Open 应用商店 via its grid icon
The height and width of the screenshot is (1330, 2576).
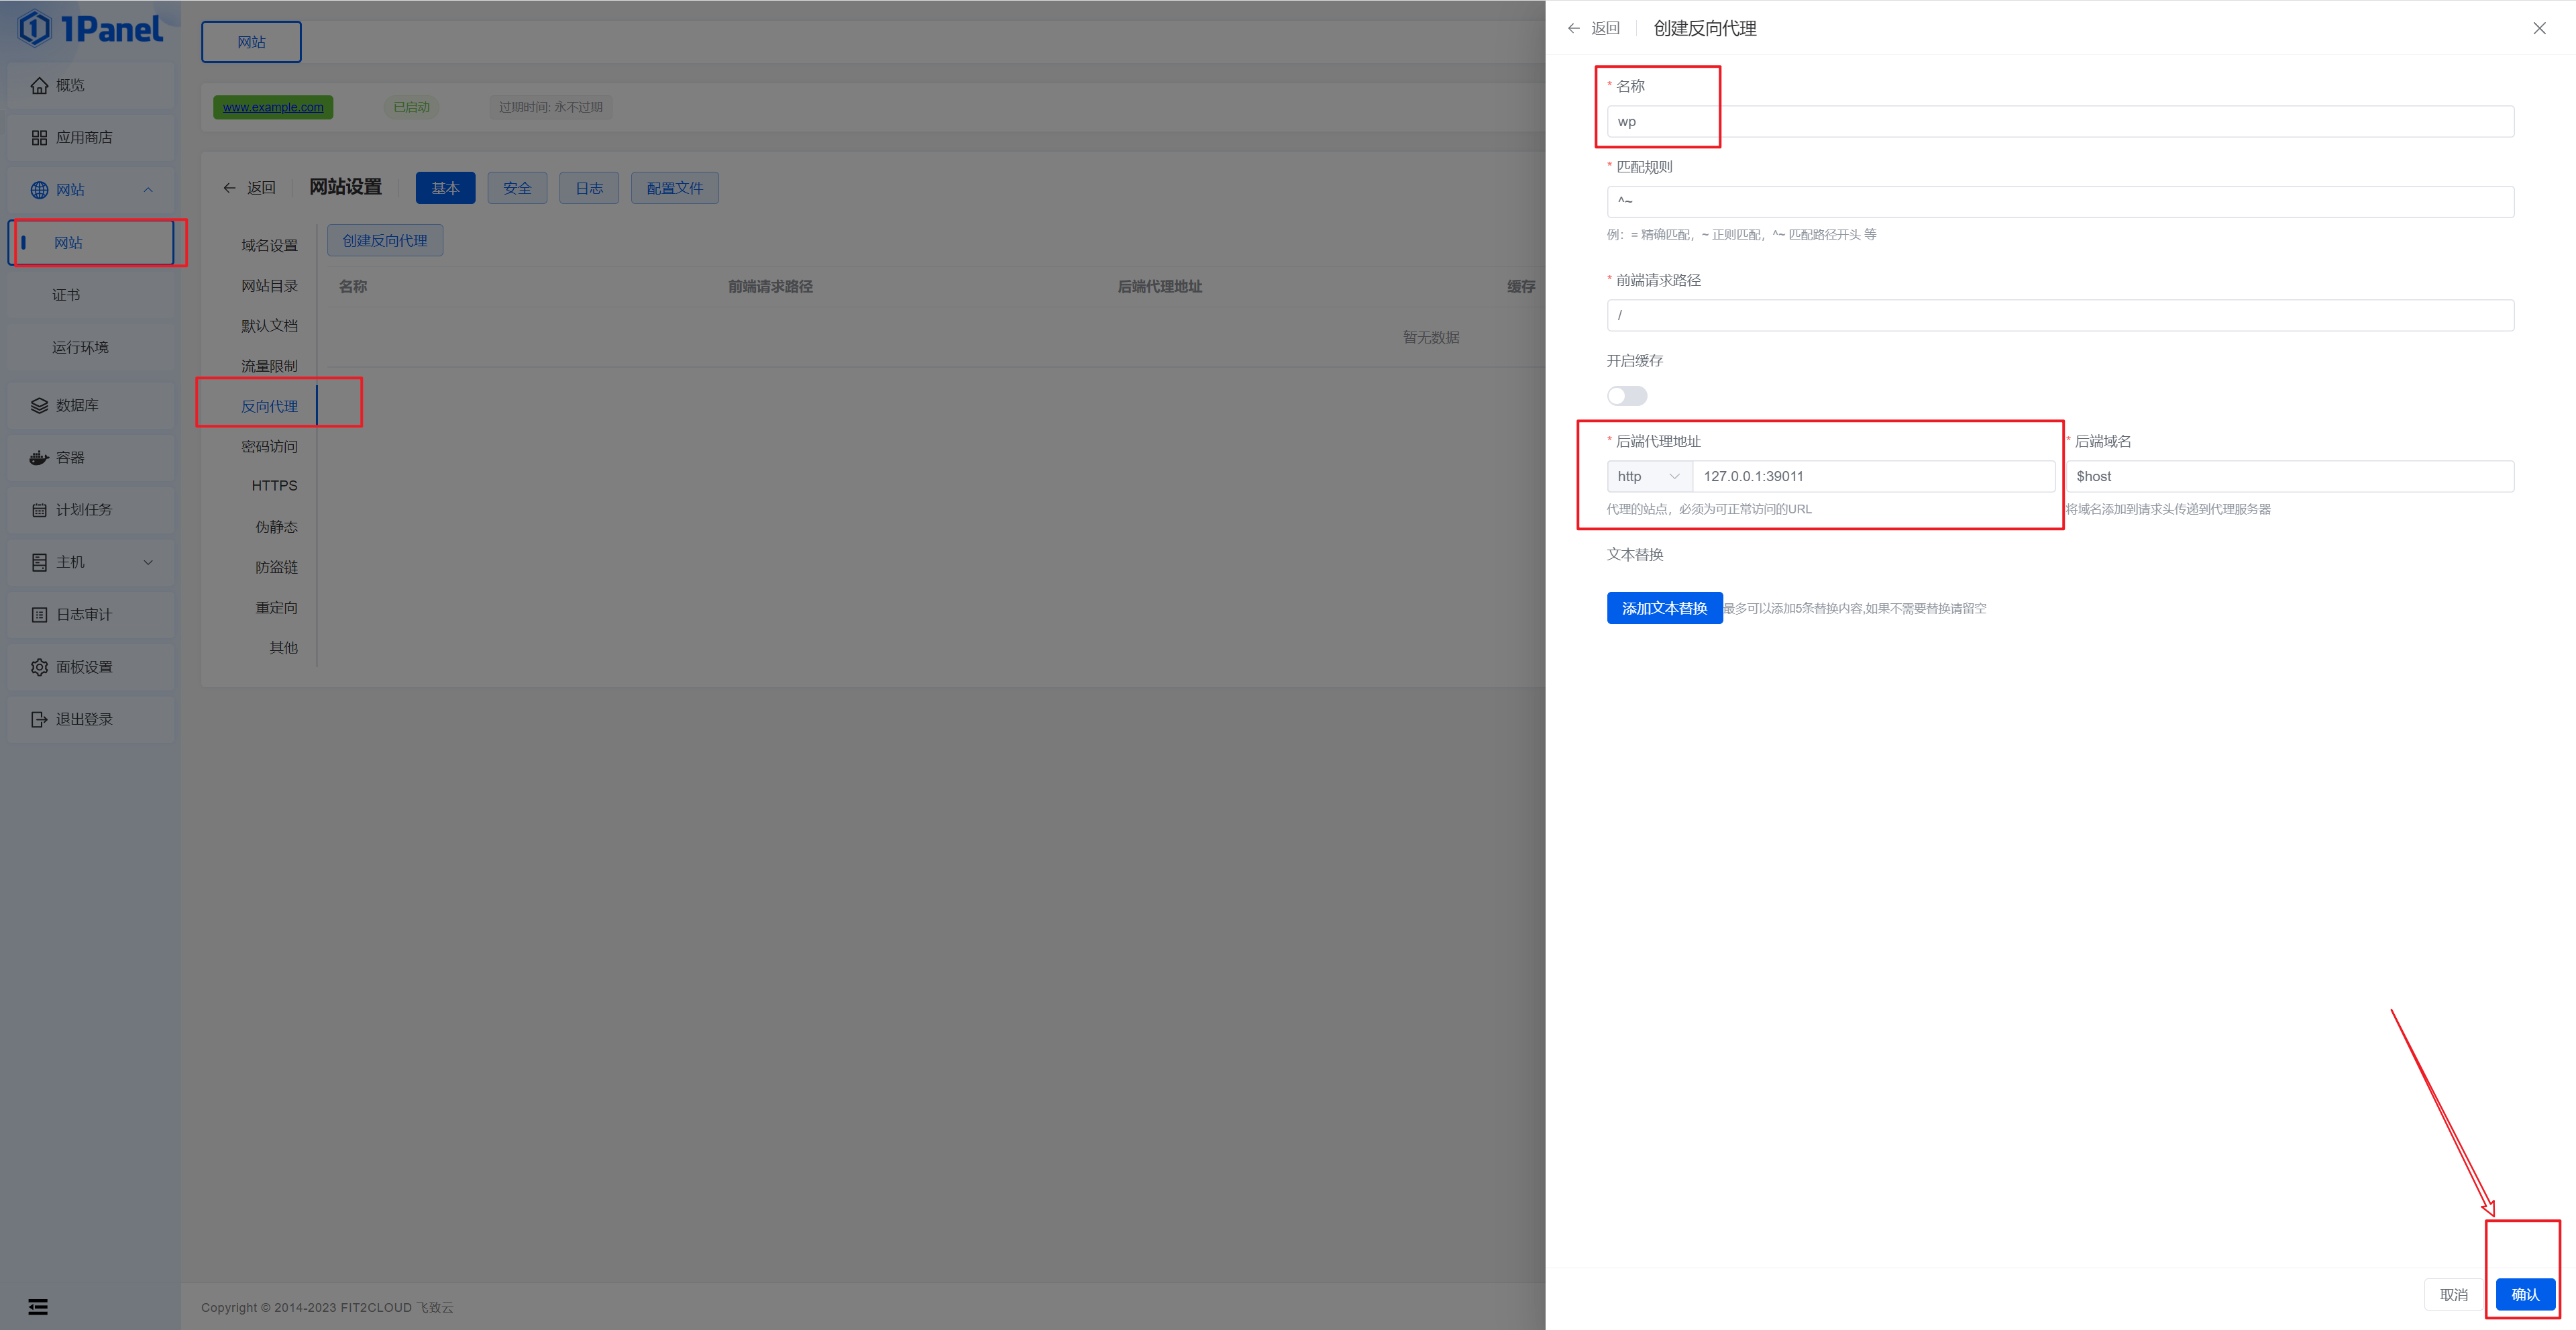39,138
